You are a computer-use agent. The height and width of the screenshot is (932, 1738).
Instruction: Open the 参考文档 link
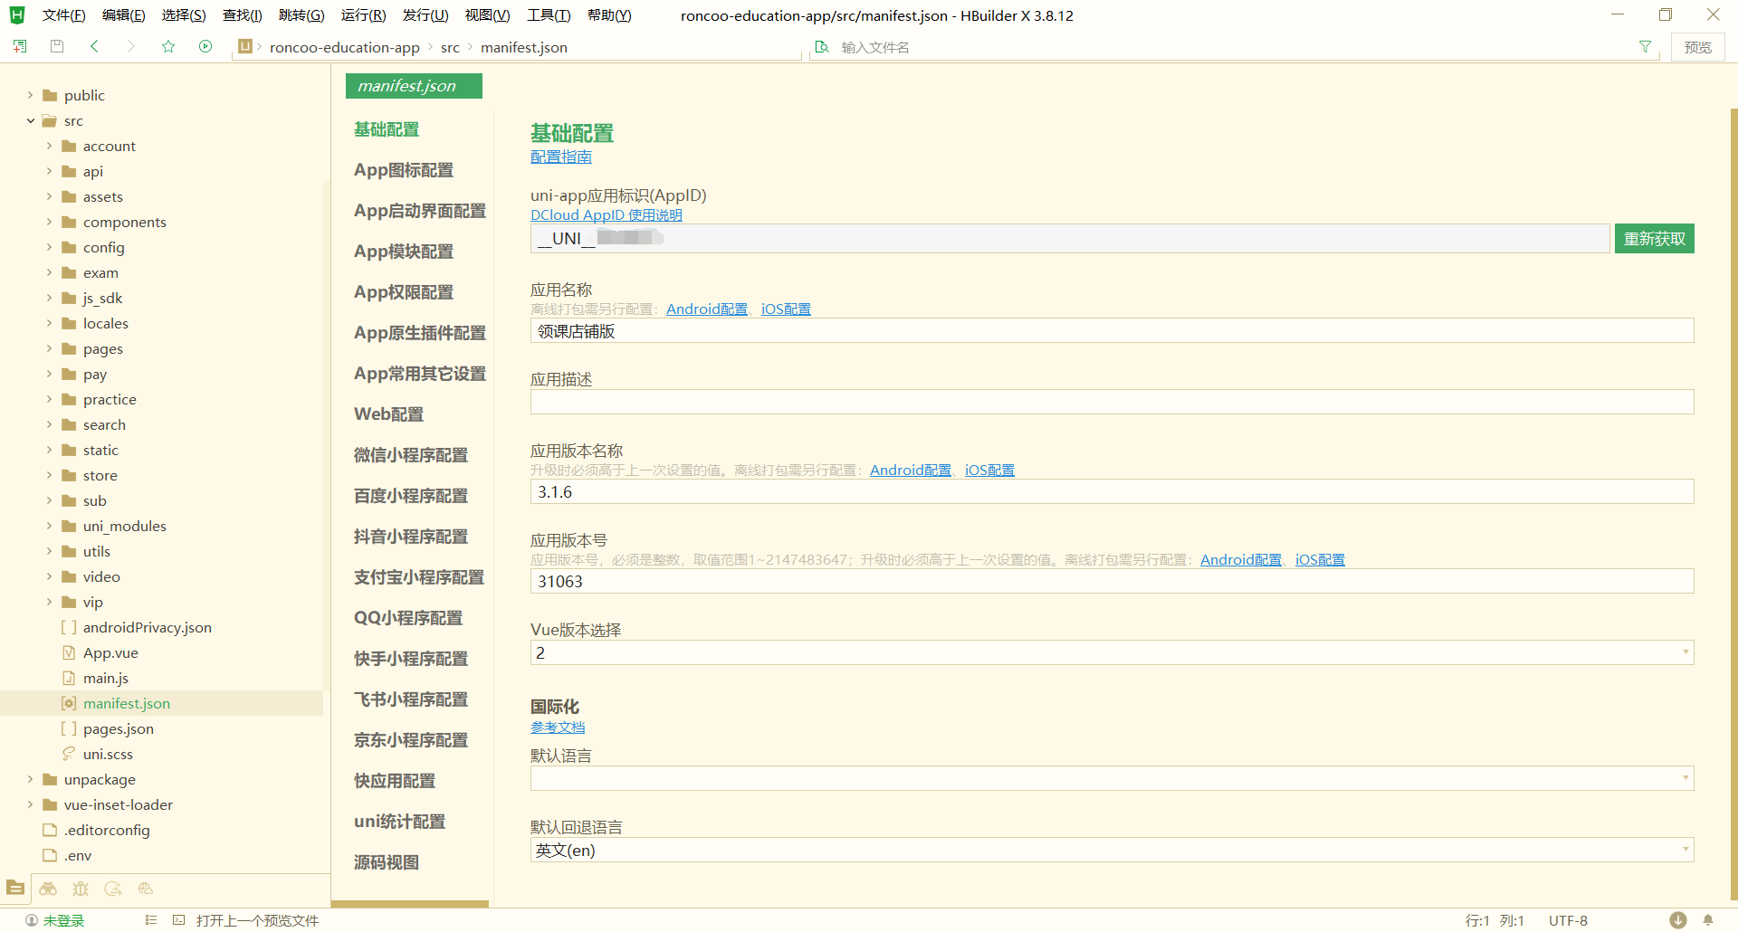558,727
